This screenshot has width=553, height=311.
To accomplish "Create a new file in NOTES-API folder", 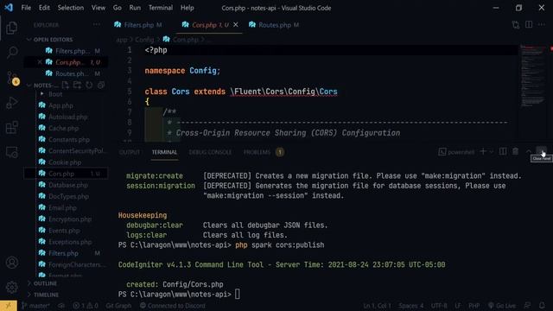I will click(x=66, y=85).
